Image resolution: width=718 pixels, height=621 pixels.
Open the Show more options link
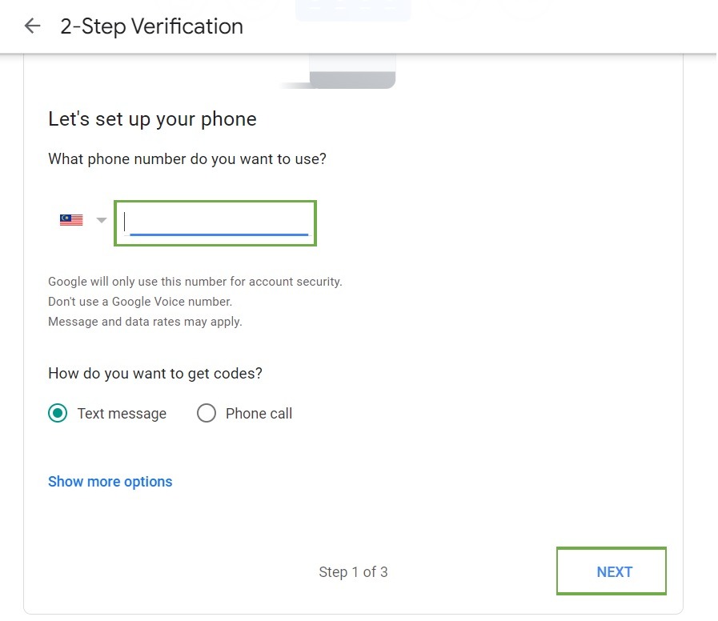coord(110,482)
